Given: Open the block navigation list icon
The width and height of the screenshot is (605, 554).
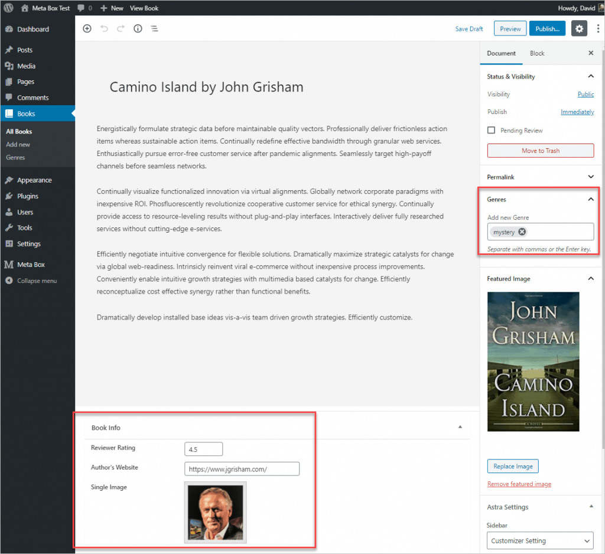Looking at the screenshot, I should 154,28.
